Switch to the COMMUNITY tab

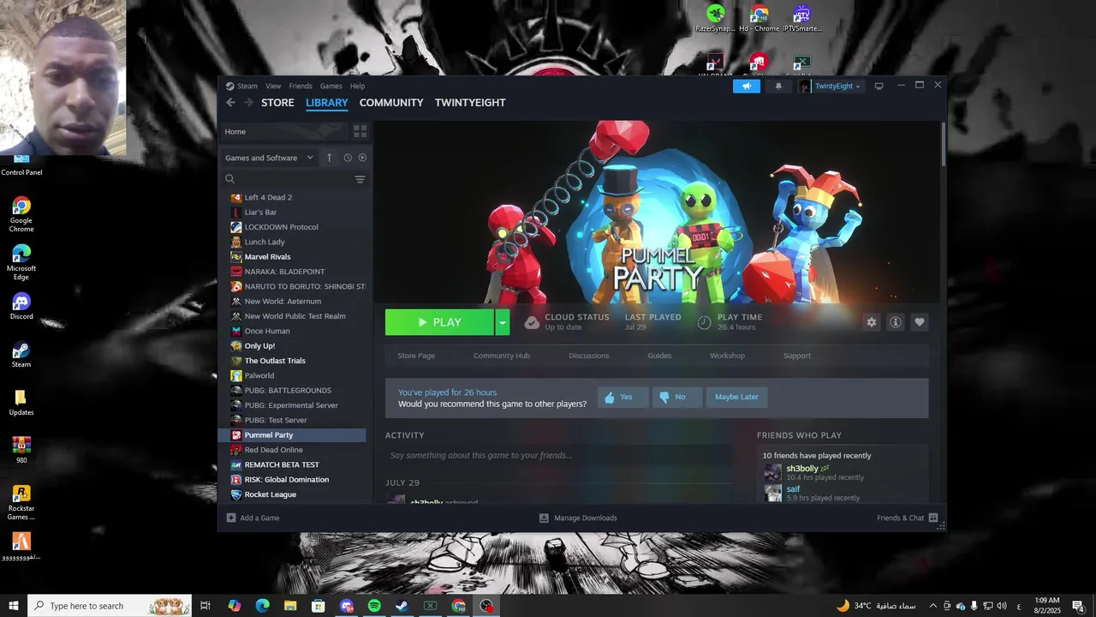pyautogui.click(x=391, y=102)
